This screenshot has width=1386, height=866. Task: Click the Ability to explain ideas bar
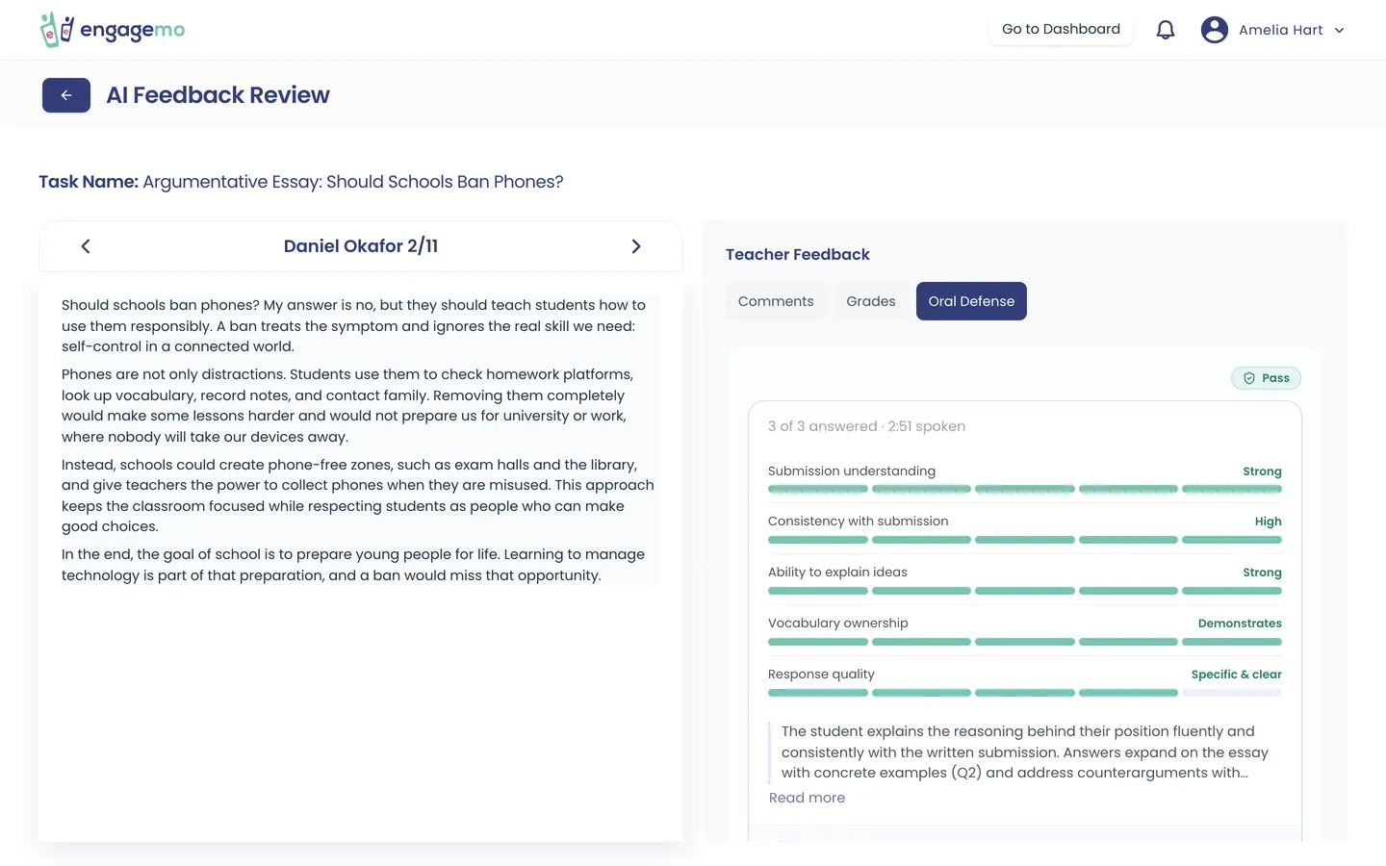point(1025,591)
